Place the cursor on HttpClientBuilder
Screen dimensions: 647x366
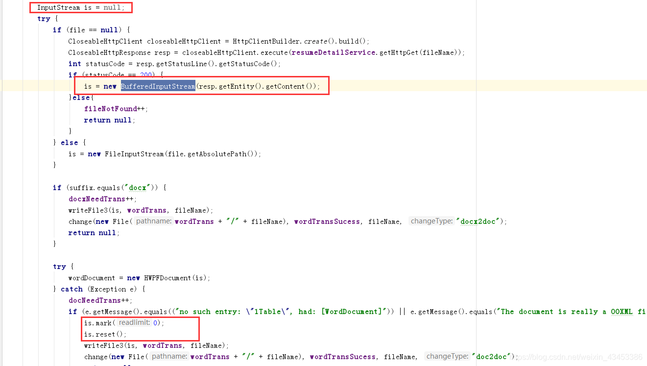[265, 41]
